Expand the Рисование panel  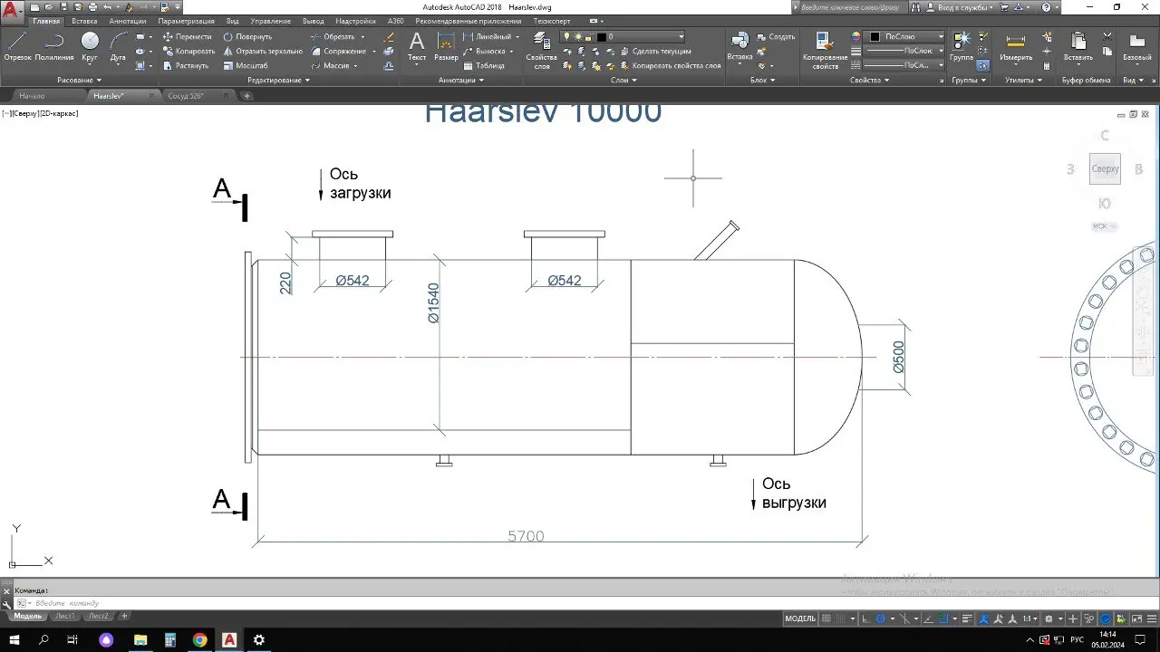tap(78, 80)
